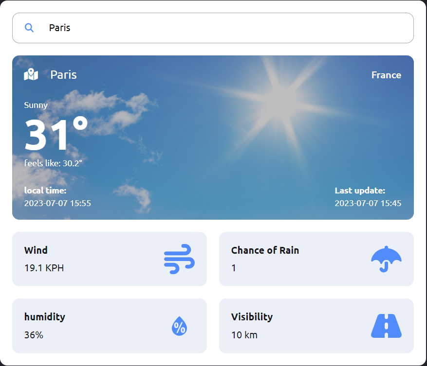
Task: Select the Paris city heading
Action: click(63, 75)
